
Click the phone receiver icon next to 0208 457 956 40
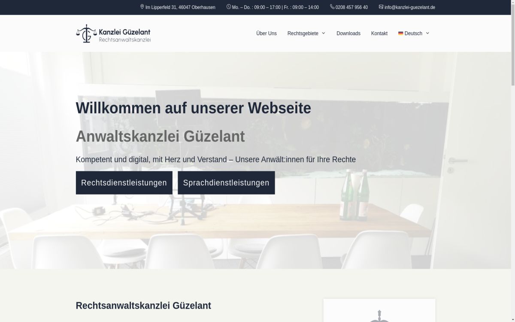pos(331,7)
